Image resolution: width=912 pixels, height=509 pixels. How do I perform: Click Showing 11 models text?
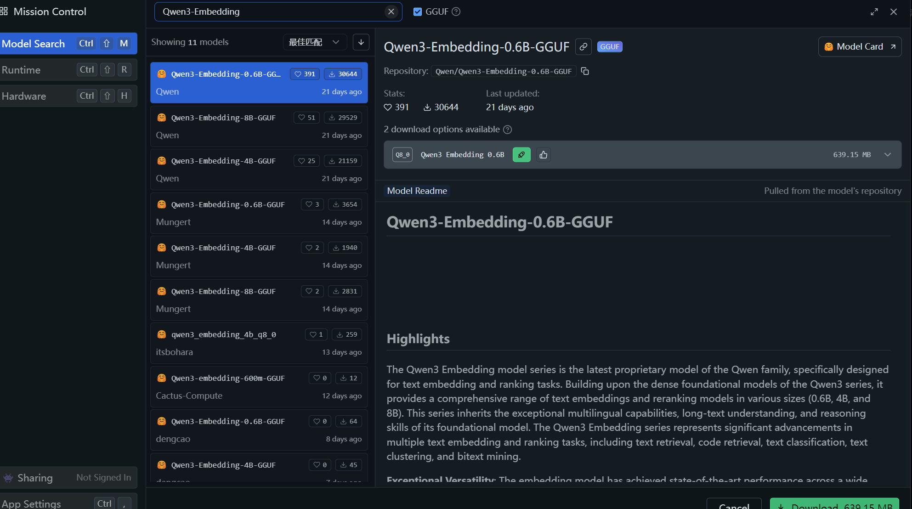pos(190,42)
